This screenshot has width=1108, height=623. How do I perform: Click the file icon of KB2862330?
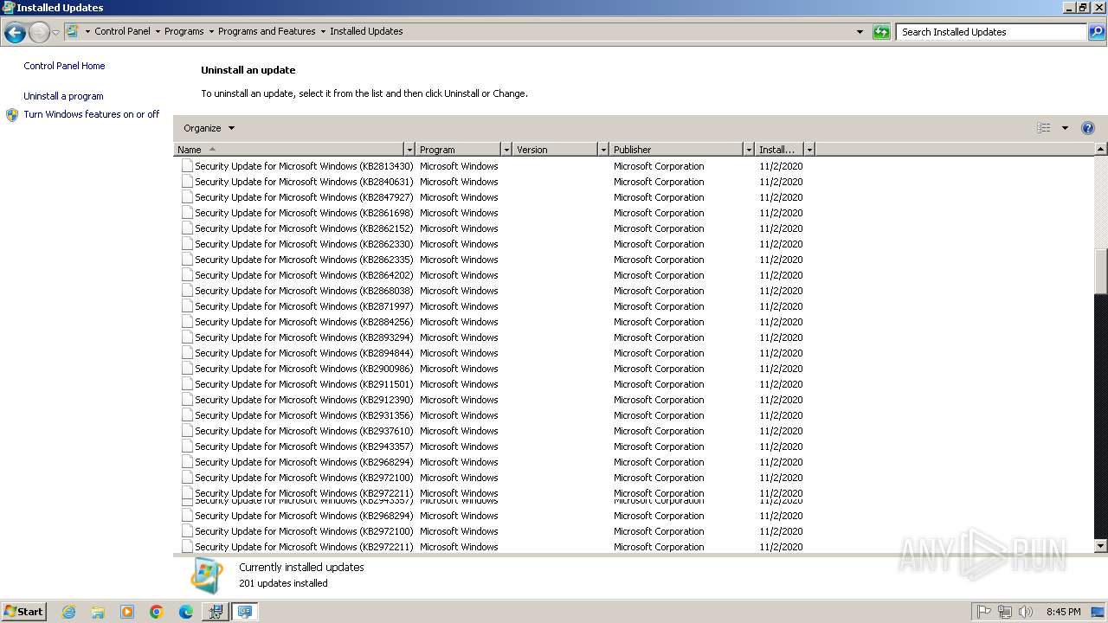pos(187,244)
